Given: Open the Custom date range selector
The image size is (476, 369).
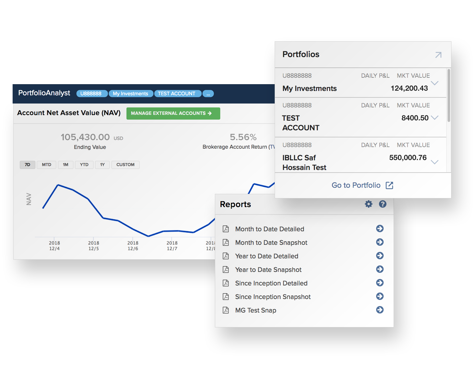Looking at the screenshot, I should point(125,165).
